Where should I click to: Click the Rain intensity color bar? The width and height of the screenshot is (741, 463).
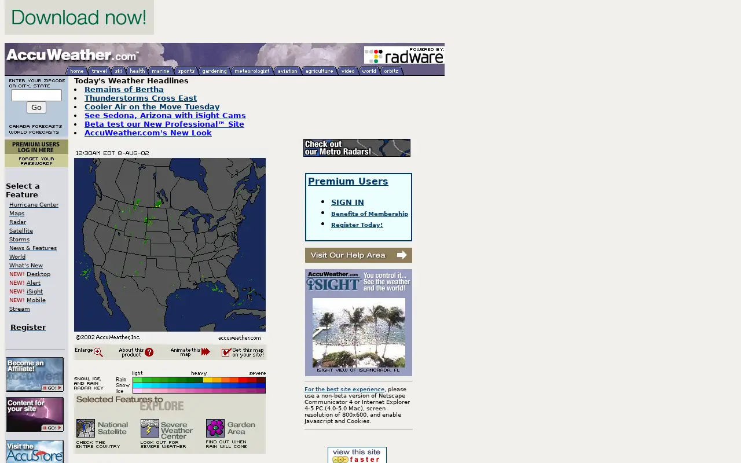[x=199, y=380]
